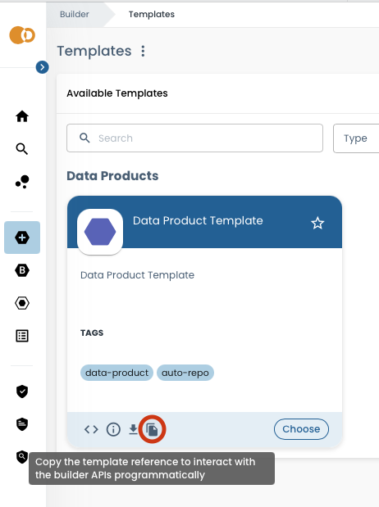Click the Data Product Template card title

(198, 221)
